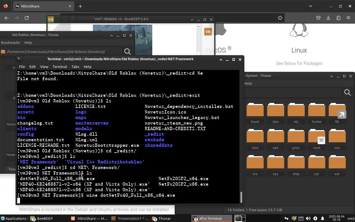355x222 pixels.
Task: Switch to NitroShare Firefox taskbar button
Action: (89, 218)
